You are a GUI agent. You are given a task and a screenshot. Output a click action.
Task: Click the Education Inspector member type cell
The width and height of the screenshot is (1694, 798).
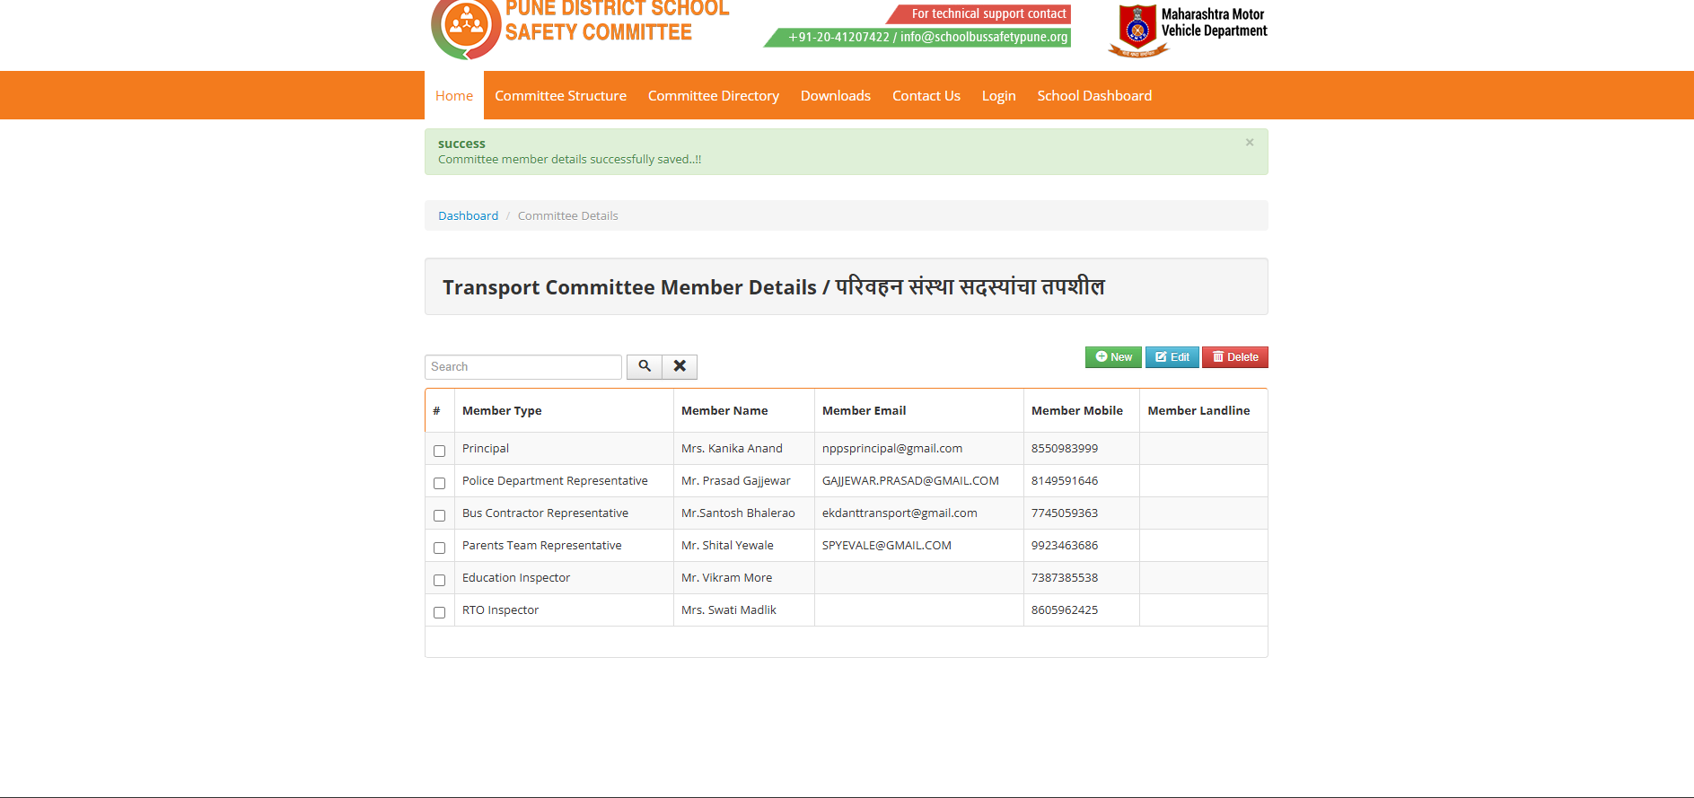click(564, 577)
